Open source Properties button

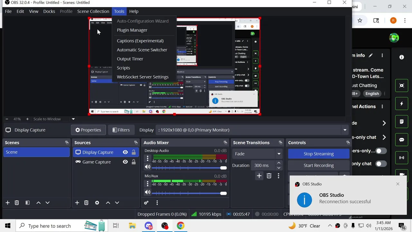88,130
